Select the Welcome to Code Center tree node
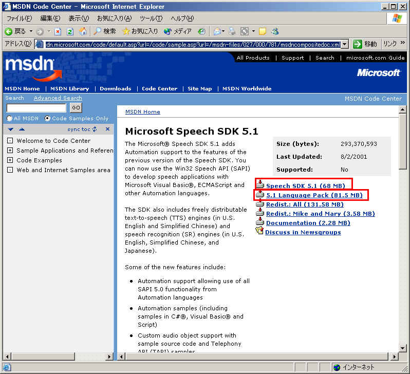This screenshot has width=410, height=374. pyautogui.click(x=53, y=141)
